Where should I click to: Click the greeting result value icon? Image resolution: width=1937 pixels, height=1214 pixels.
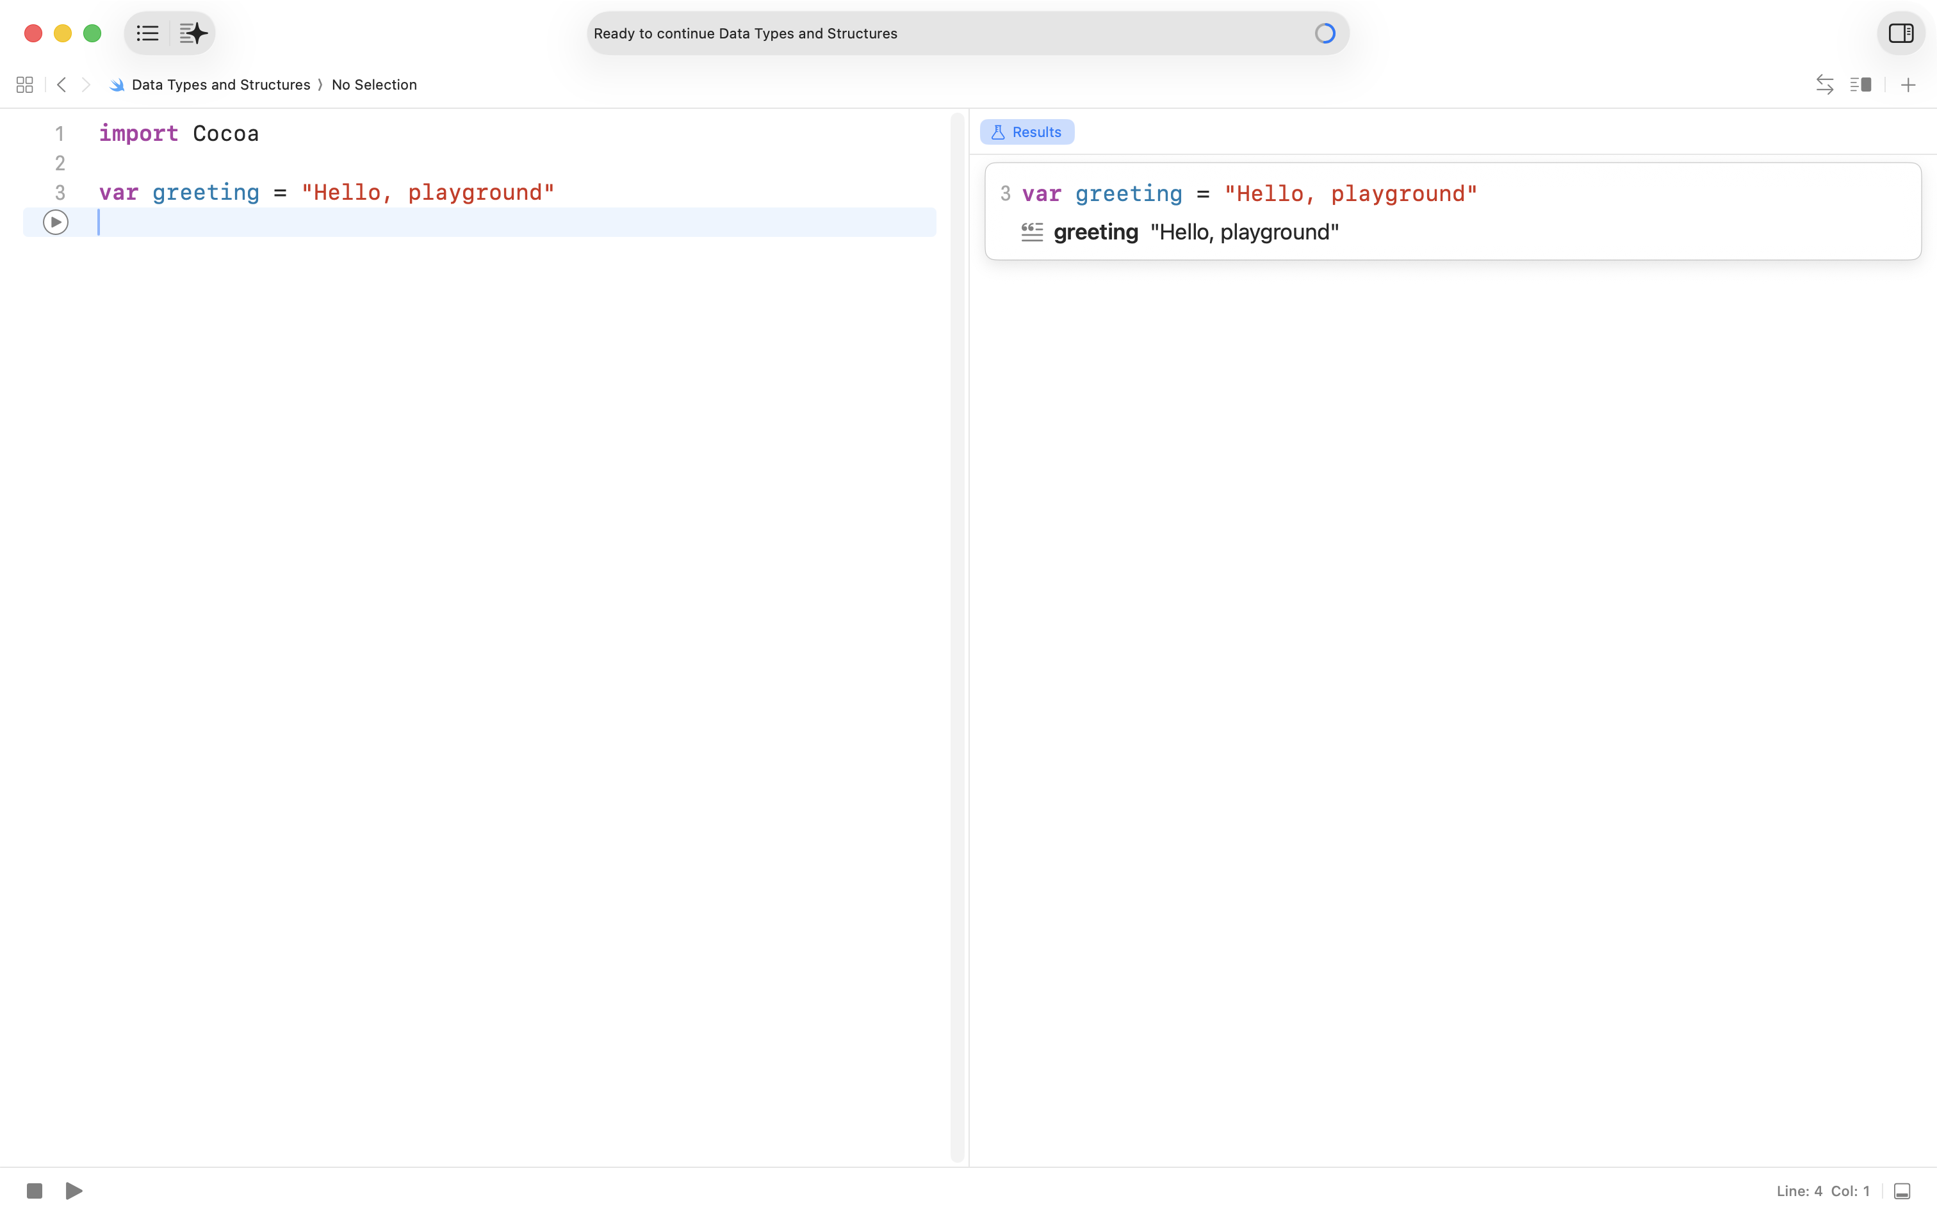point(1032,232)
